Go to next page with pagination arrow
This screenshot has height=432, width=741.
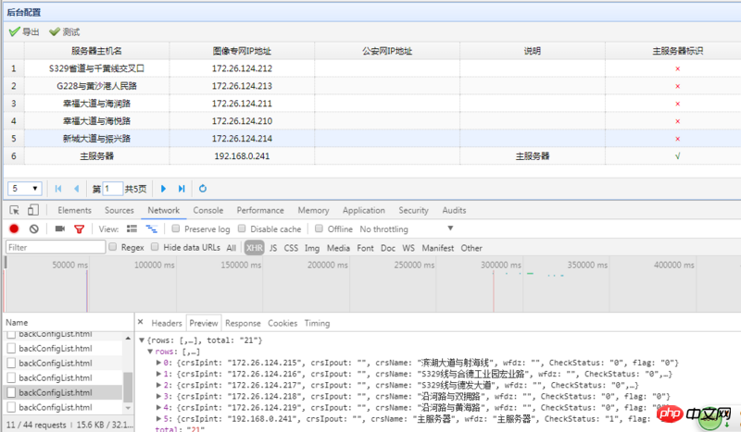163,189
